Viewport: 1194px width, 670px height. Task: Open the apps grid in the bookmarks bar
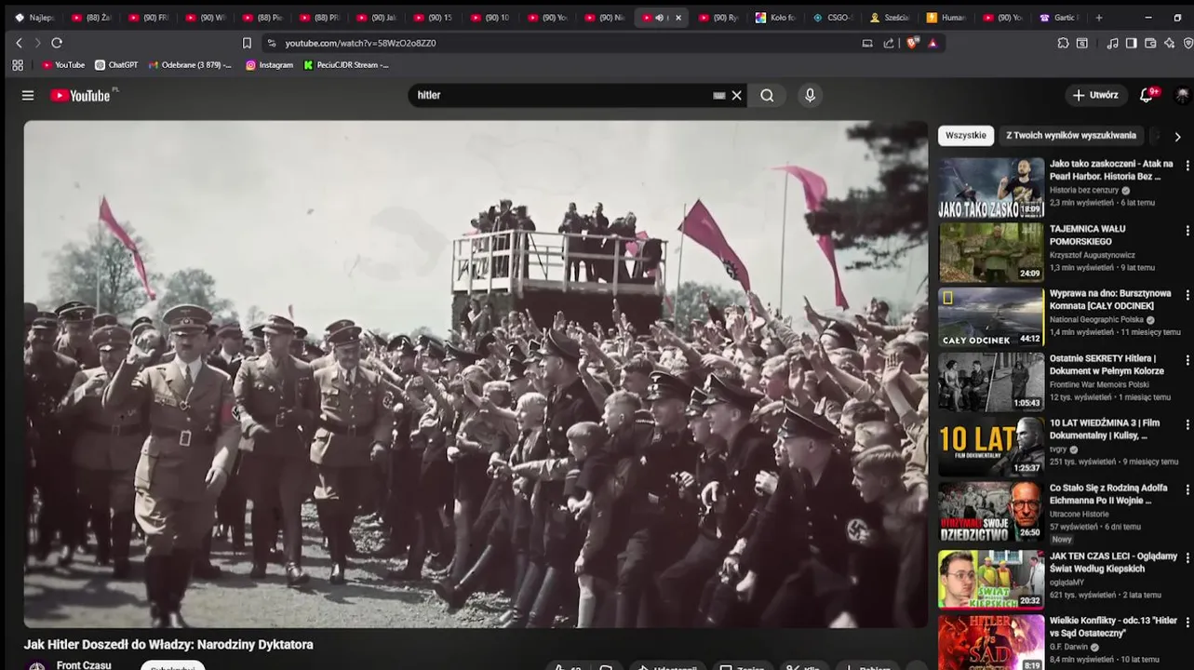pos(18,65)
